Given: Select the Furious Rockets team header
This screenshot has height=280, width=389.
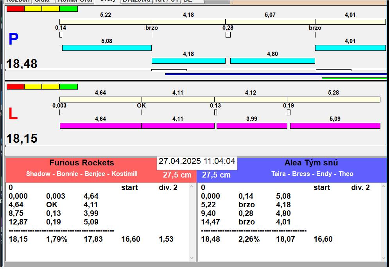Looking at the screenshot, I should coord(81,163).
